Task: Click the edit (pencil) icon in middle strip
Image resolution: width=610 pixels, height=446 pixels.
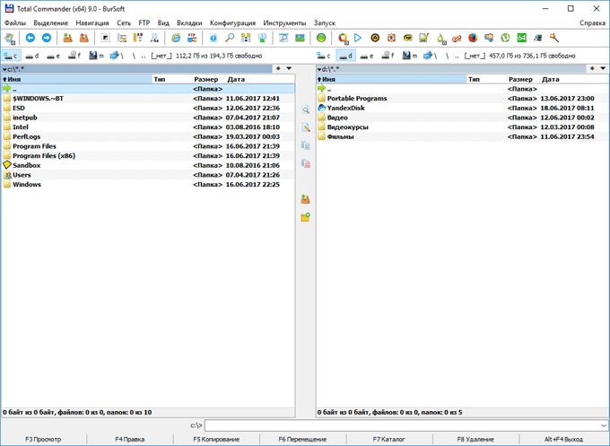Action: click(x=306, y=127)
